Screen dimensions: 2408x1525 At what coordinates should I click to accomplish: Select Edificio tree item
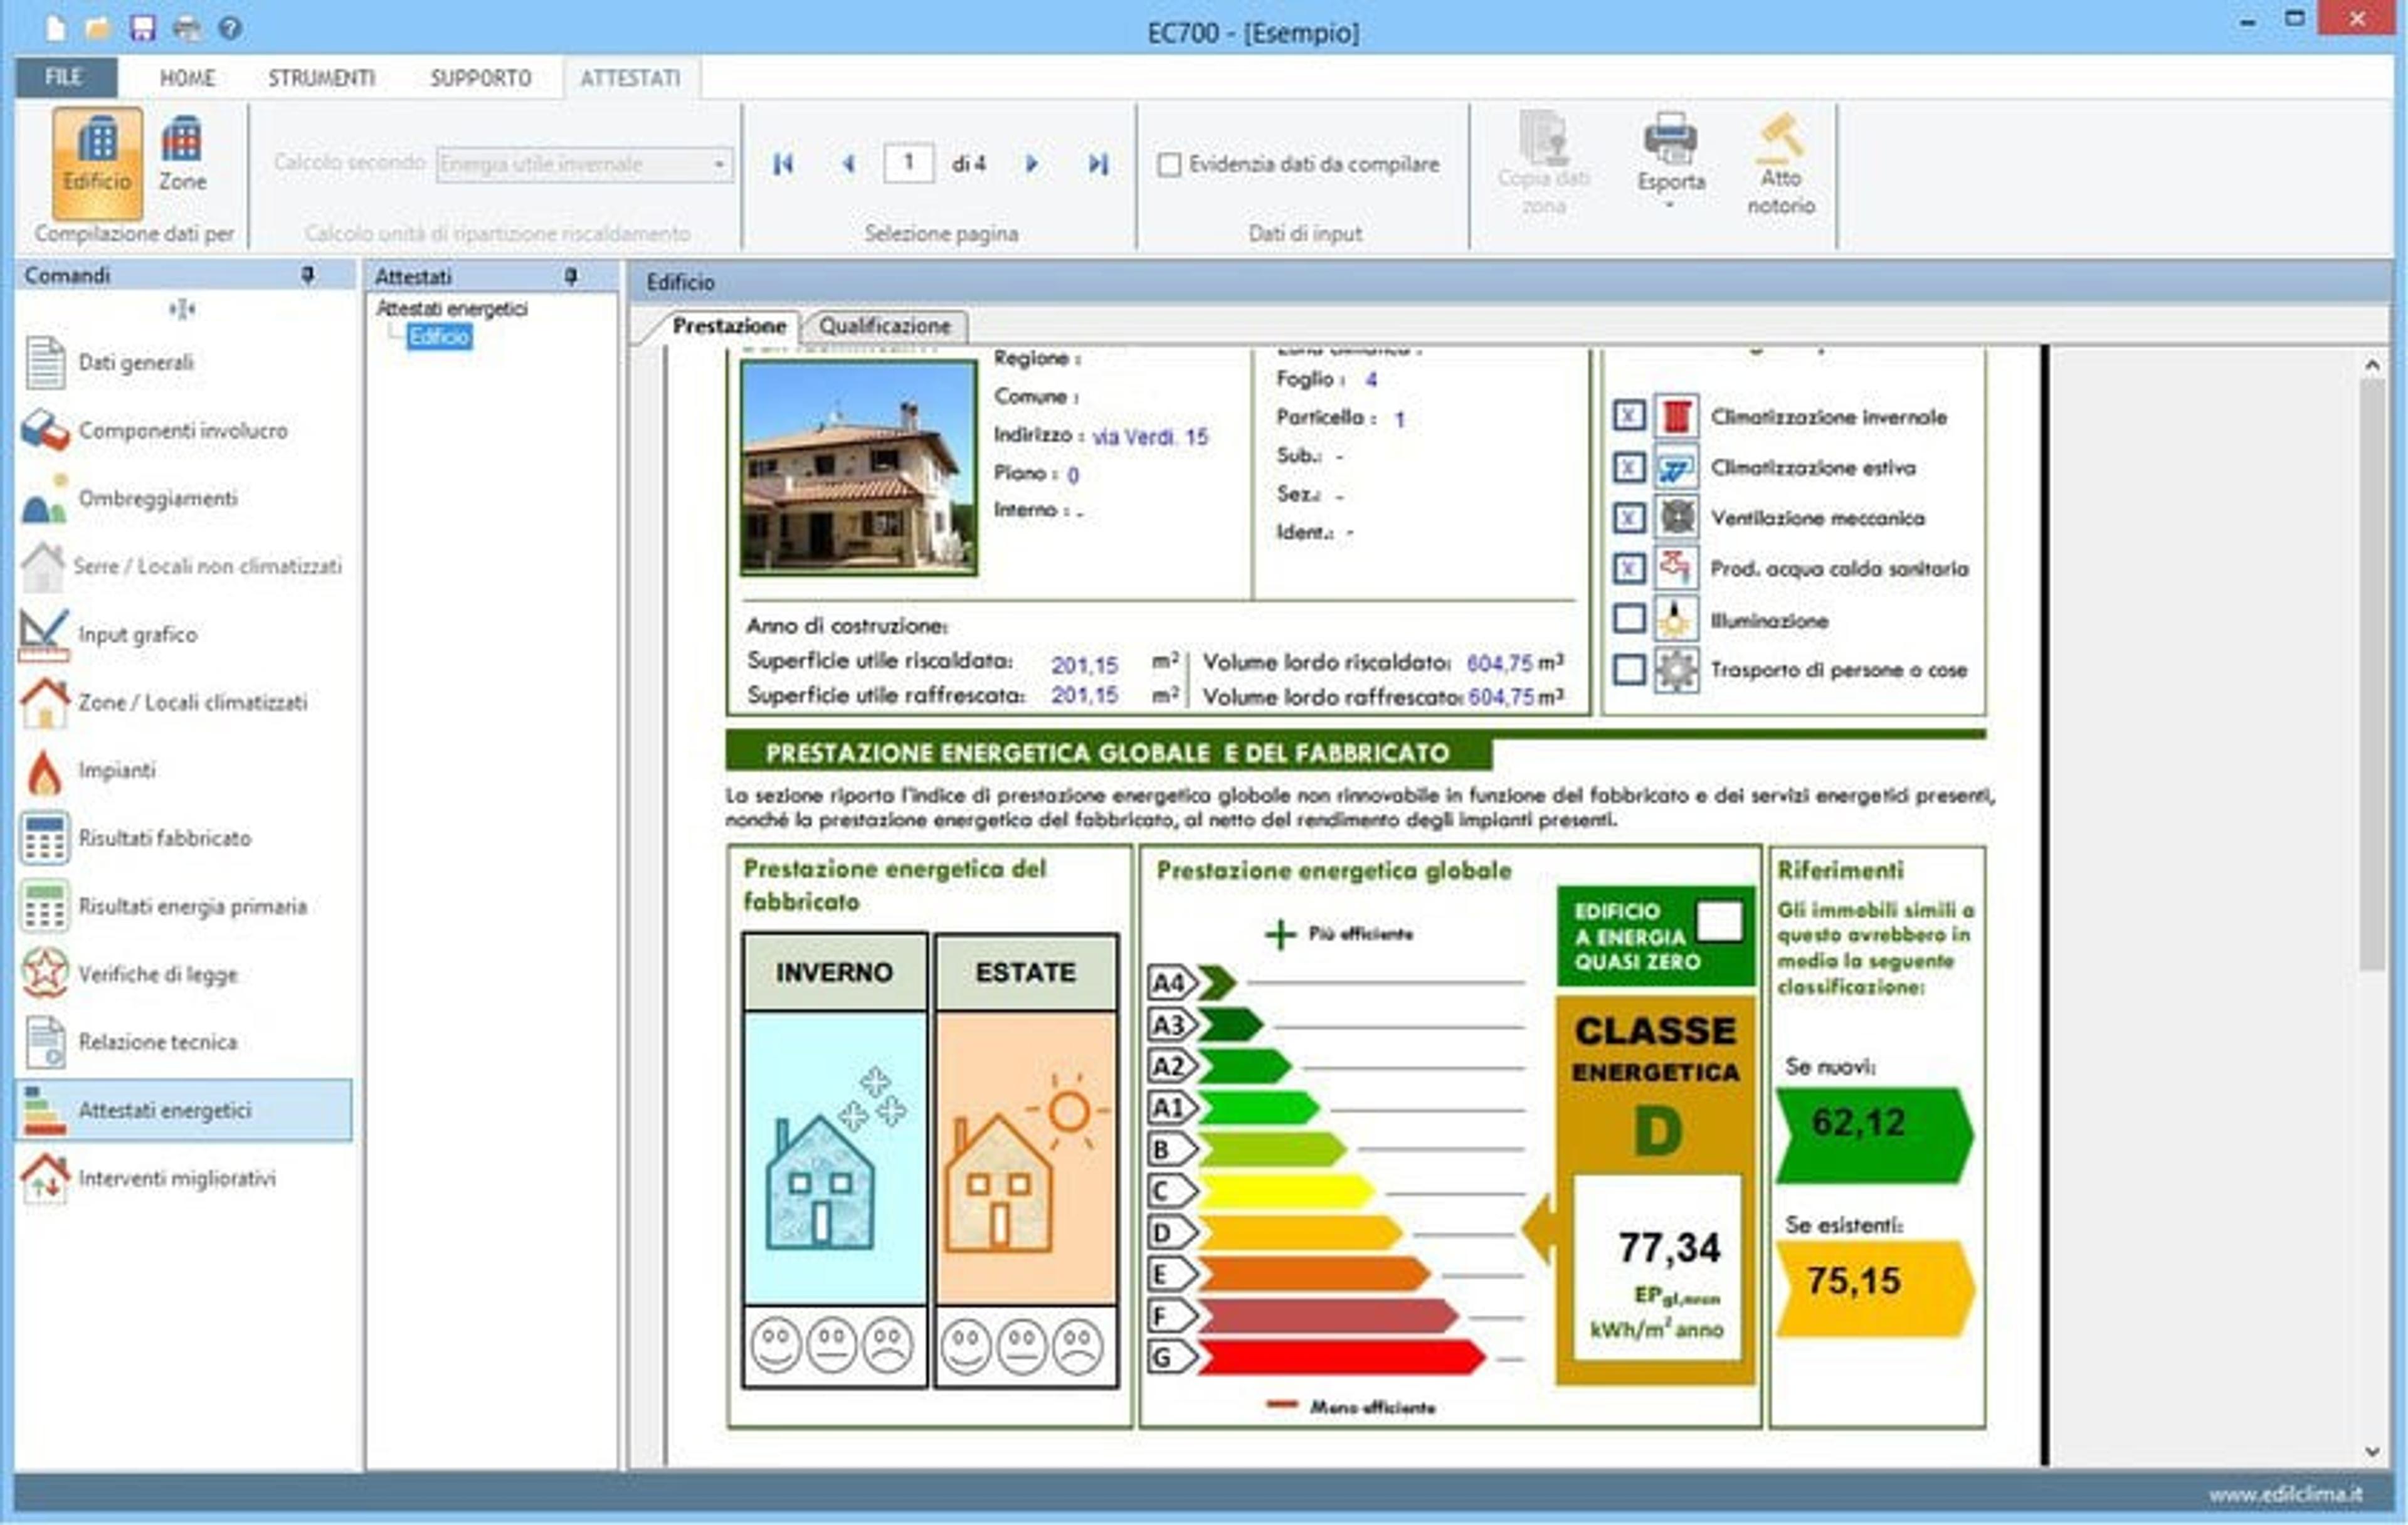(x=439, y=337)
